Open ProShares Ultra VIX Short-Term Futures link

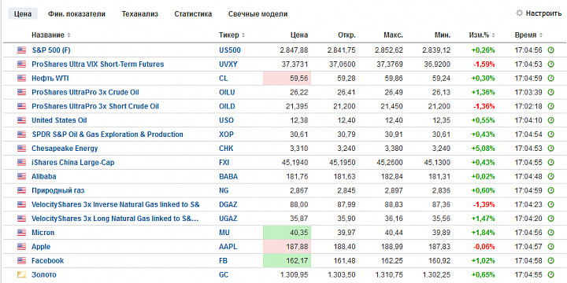tap(98, 64)
